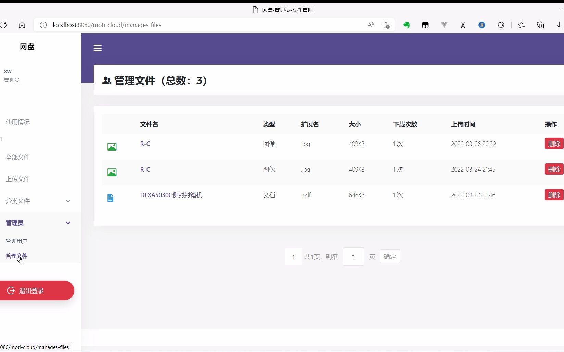This screenshot has width=564, height=352.
Task: Add page to favorites star icon
Action: tap(386, 25)
